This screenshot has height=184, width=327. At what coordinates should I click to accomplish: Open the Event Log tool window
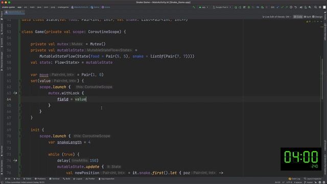[x=294, y=179]
